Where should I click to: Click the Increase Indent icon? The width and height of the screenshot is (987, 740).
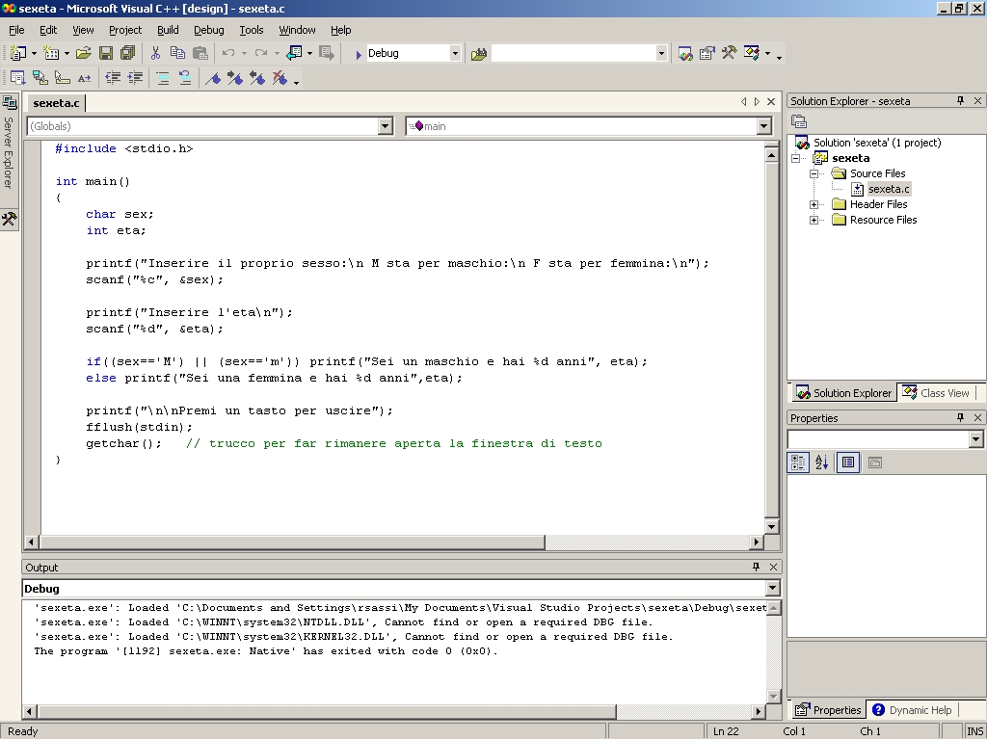tap(135, 79)
